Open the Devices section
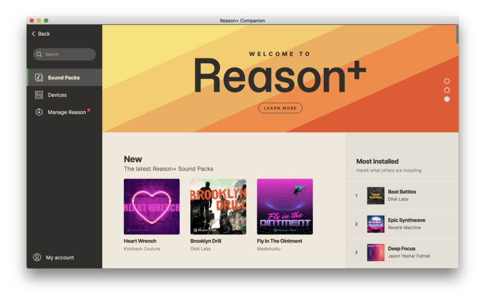 [x=64, y=95]
